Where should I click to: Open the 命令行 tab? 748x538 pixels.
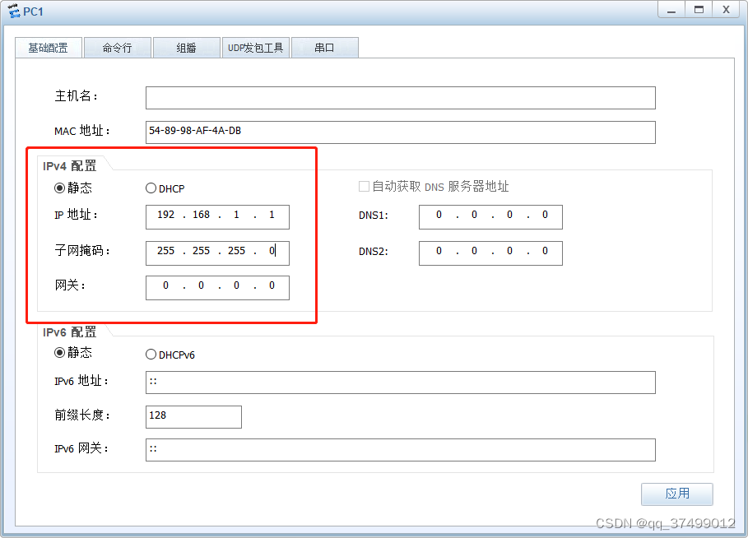[x=118, y=48]
